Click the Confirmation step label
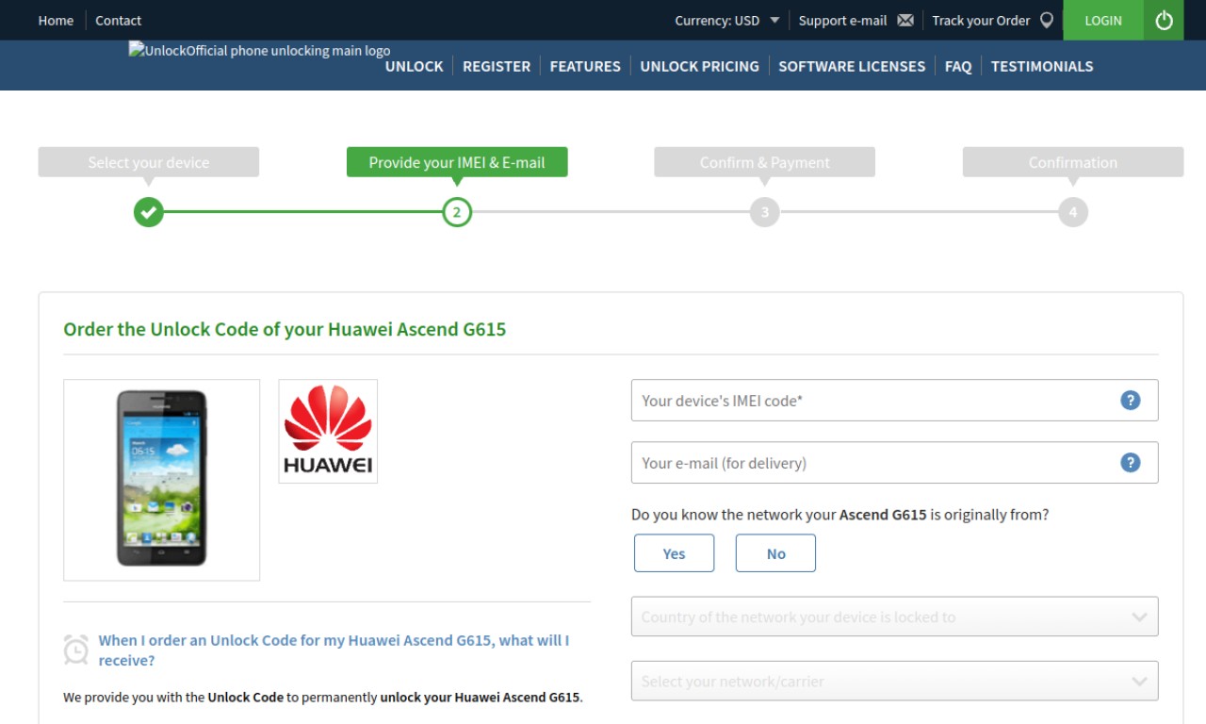 click(1073, 162)
